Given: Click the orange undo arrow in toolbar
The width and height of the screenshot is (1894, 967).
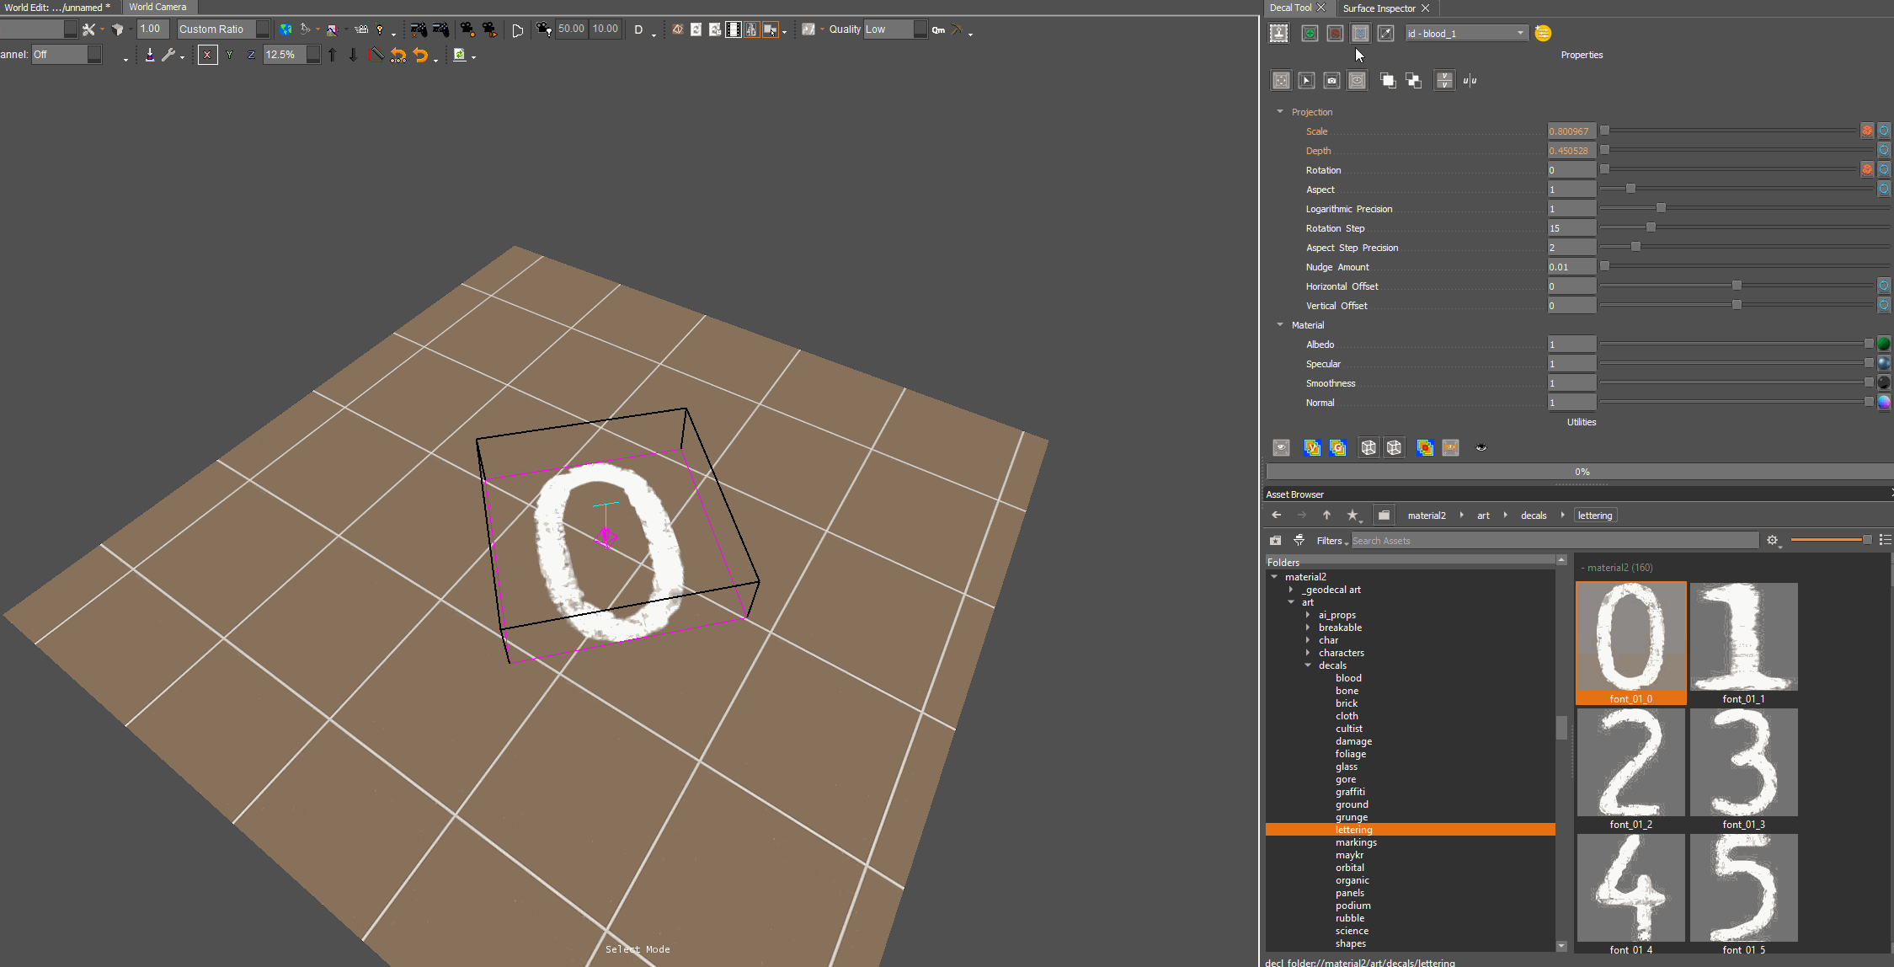Looking at the screenshot, I should click(x=420, y=55).
